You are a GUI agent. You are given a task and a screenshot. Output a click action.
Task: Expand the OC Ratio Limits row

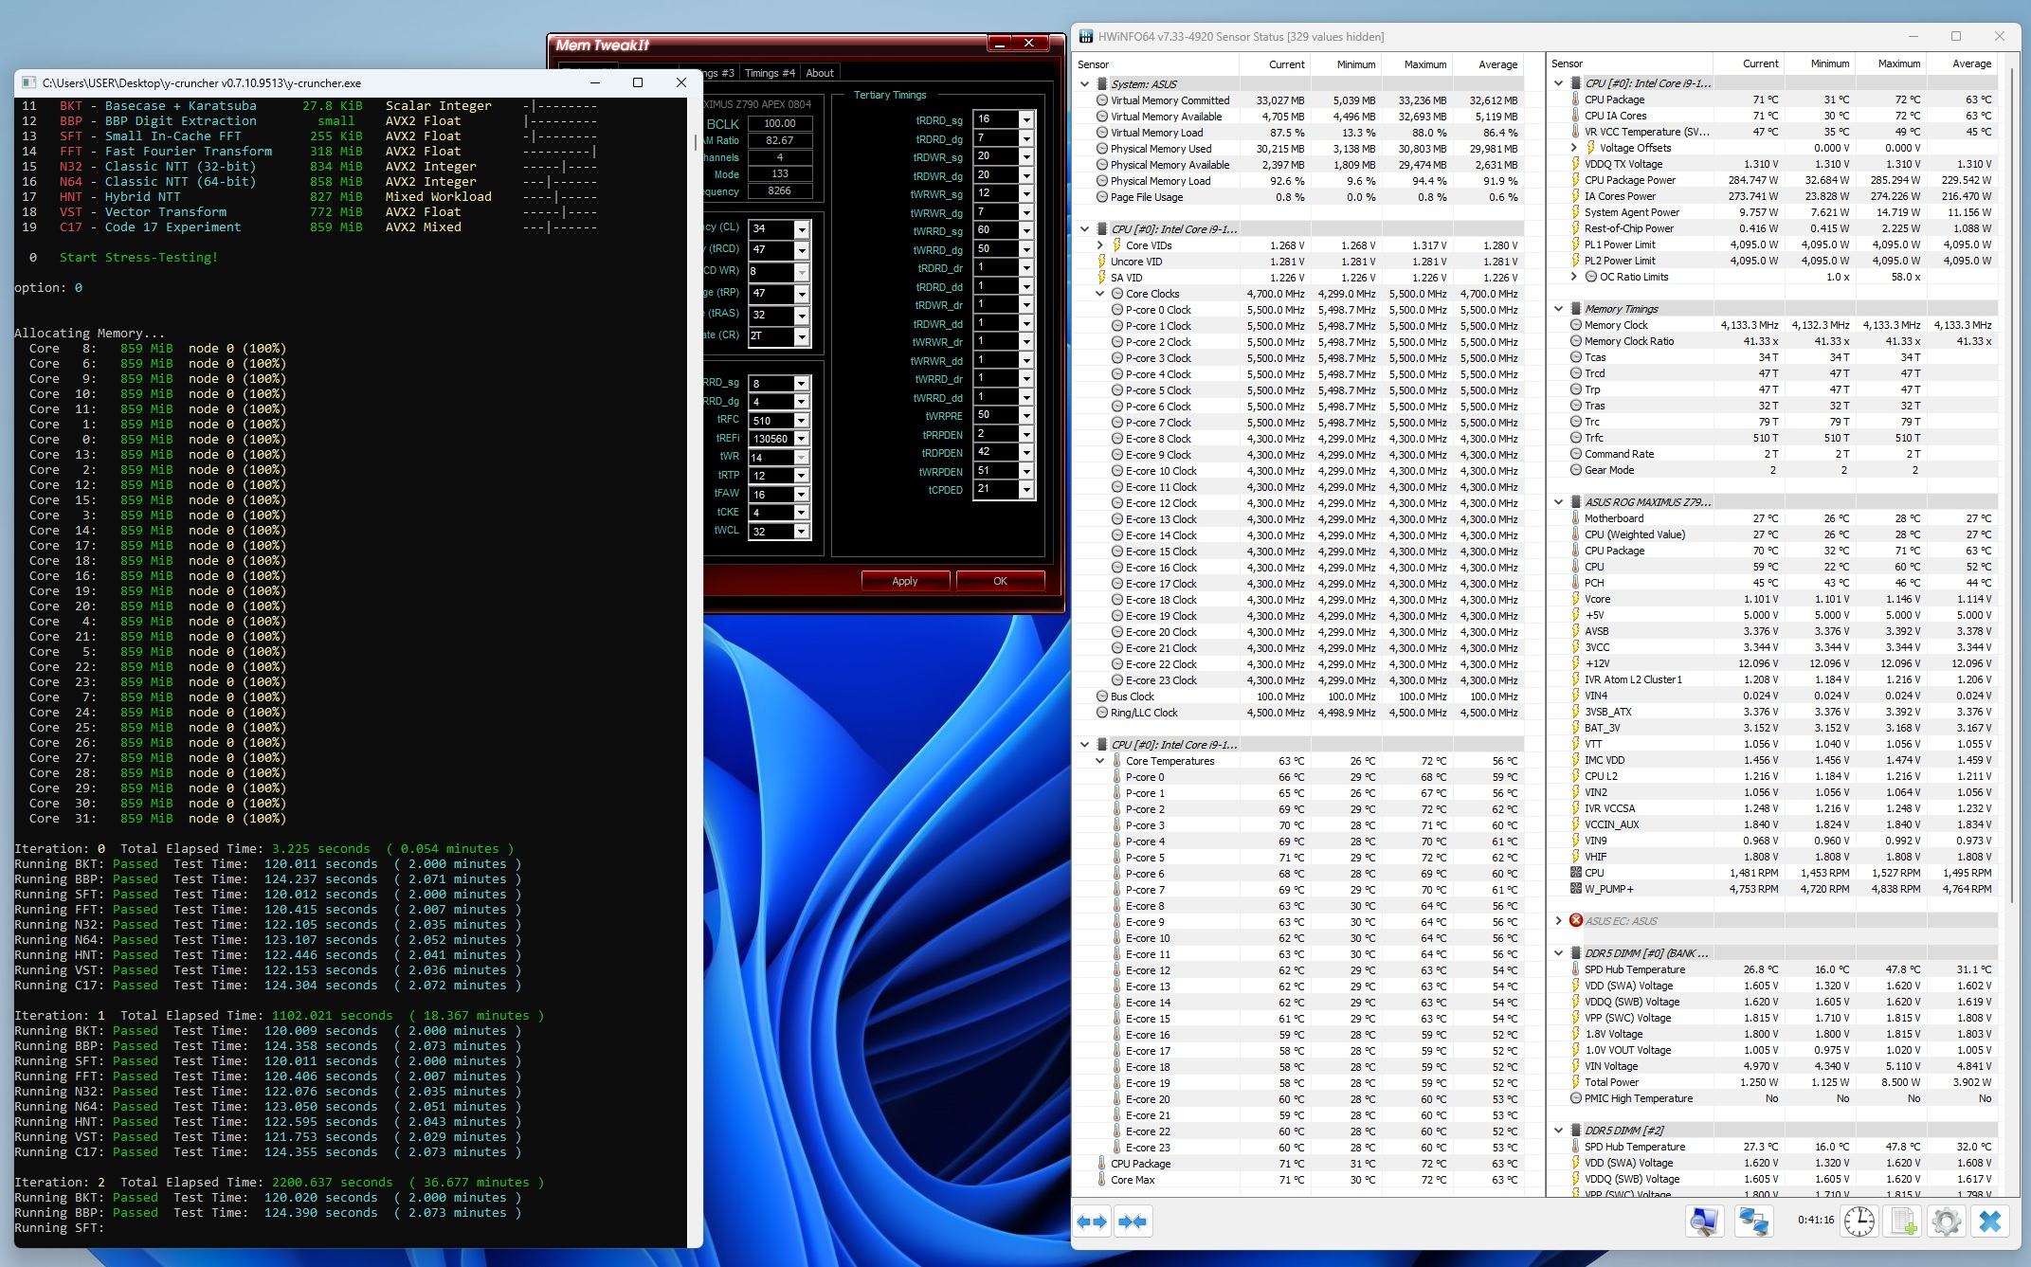(1574, 277)
